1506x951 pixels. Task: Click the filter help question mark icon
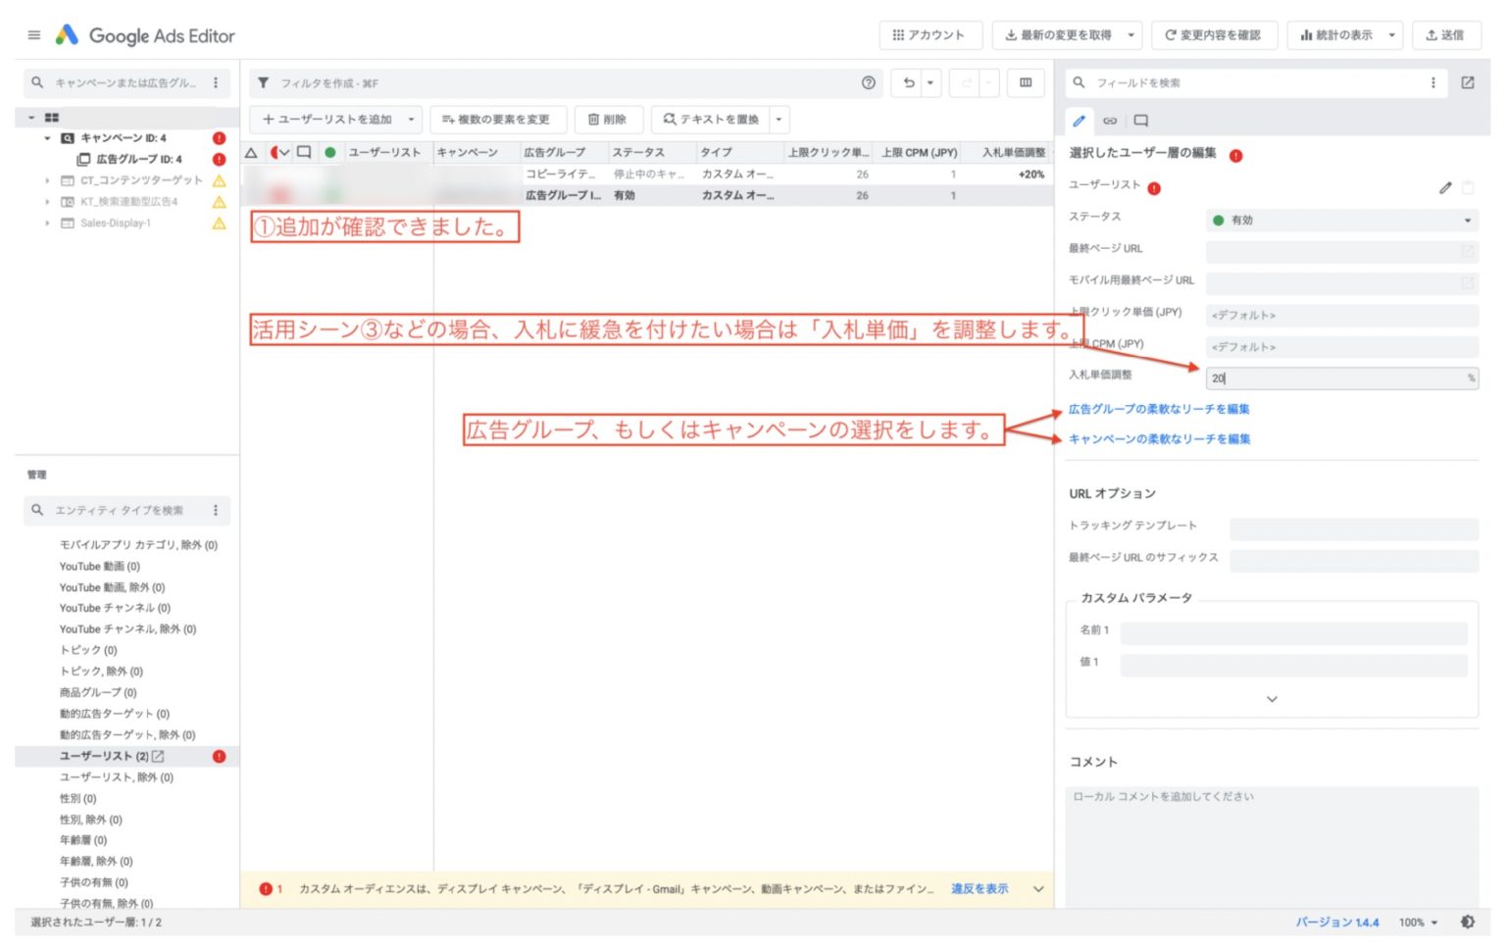coord(868,83)
